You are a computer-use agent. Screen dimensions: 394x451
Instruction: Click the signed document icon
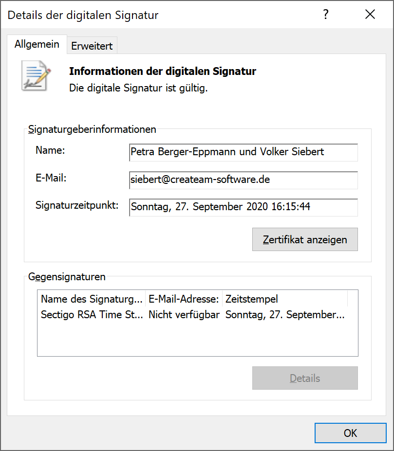pos(36,75)
